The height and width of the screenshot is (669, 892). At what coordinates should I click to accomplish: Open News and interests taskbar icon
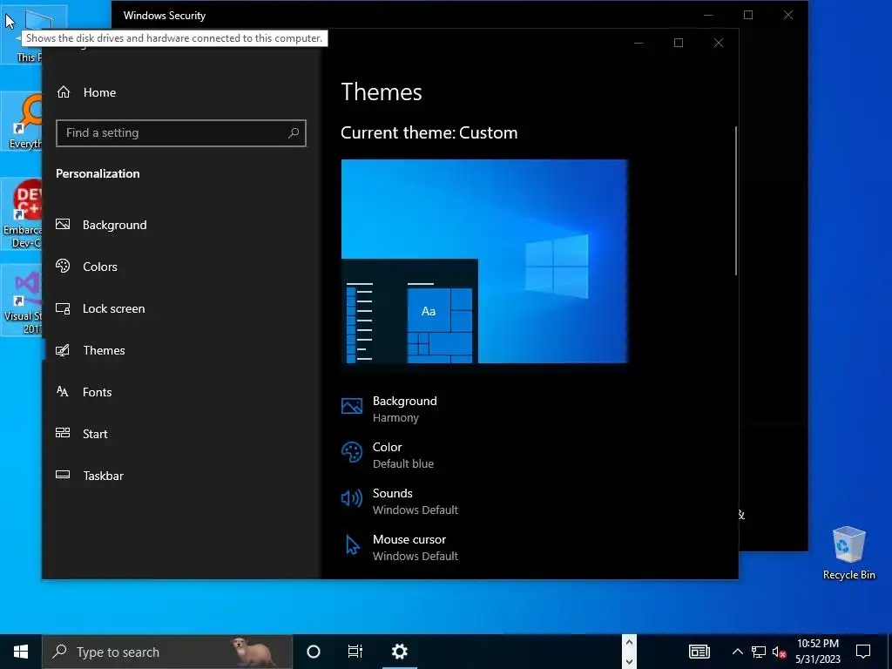coord(699,652)
